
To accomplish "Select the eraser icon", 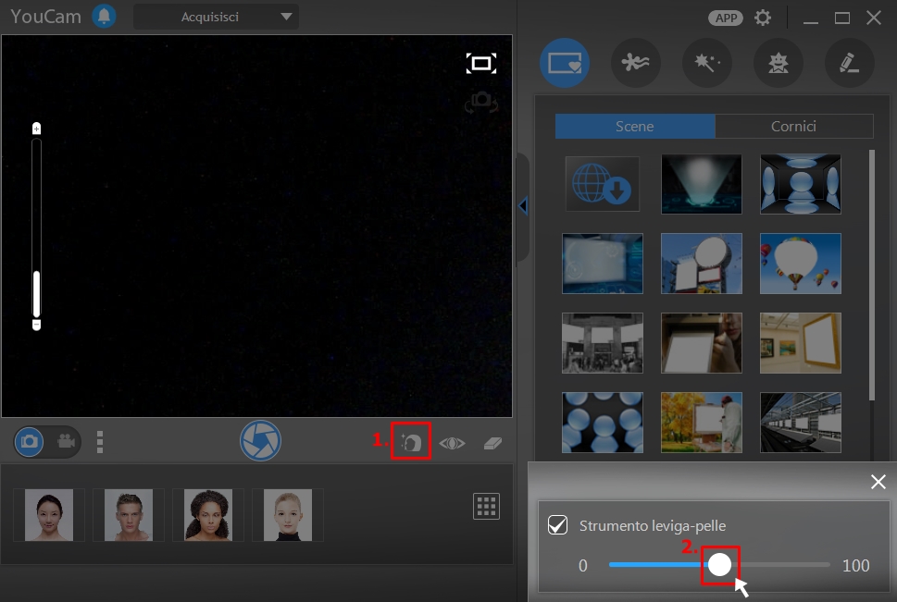I will pyautogui.click(x=492, y=443).
